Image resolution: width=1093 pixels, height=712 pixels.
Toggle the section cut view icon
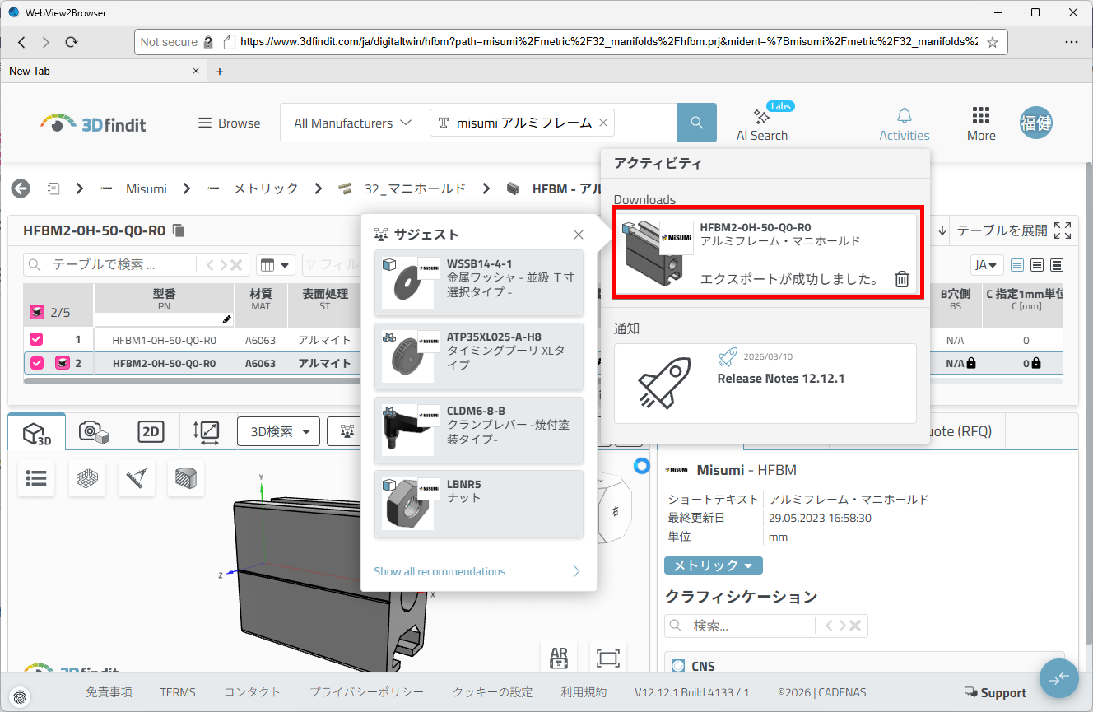pos(186,478)
